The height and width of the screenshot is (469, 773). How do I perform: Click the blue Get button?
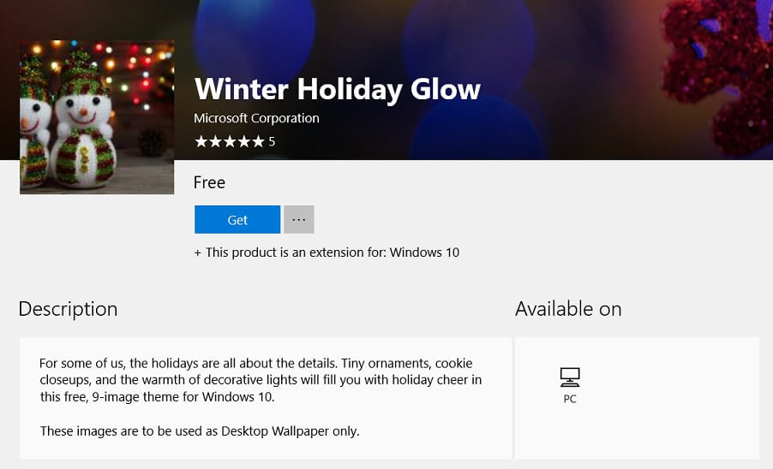[237, 219]
